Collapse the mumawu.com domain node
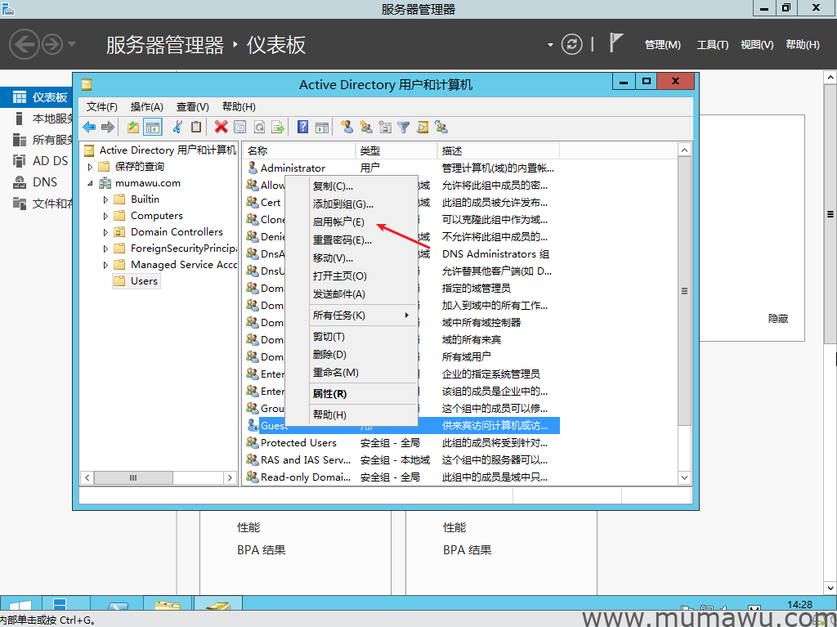The image size is (837, 627). click(90, 183)
